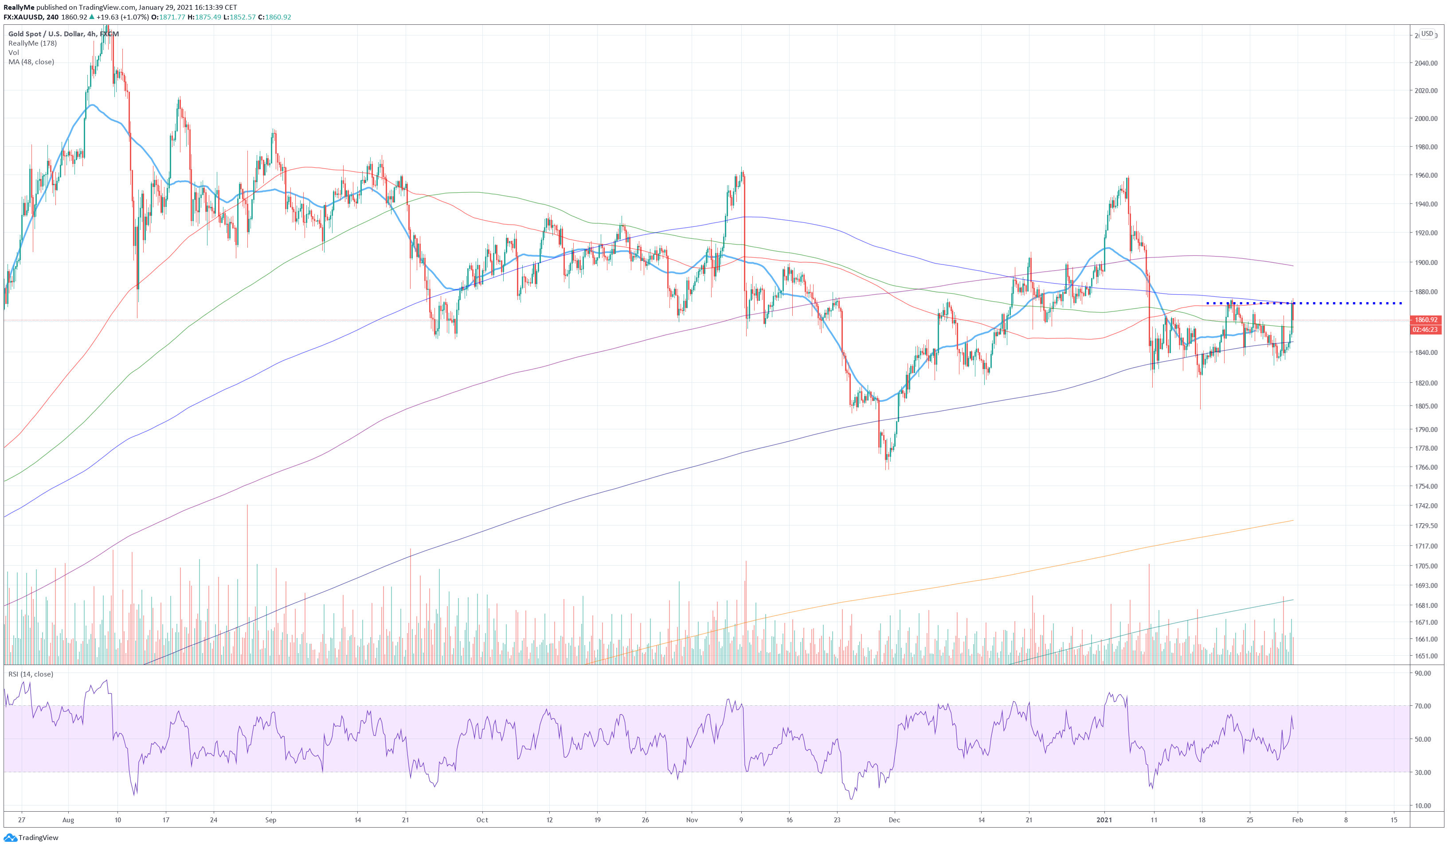Click the RSI 30.00 scale label
The height and width of the screenshot is (848, 1448).
point(1423,773)
